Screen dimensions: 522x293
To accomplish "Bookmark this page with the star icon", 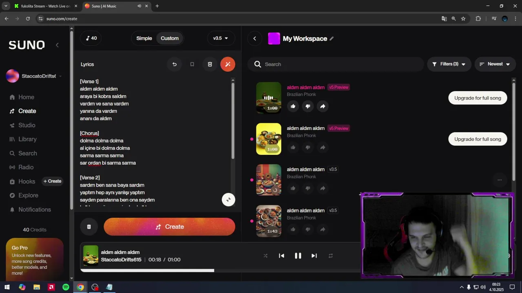I will (x=463, y=19).
